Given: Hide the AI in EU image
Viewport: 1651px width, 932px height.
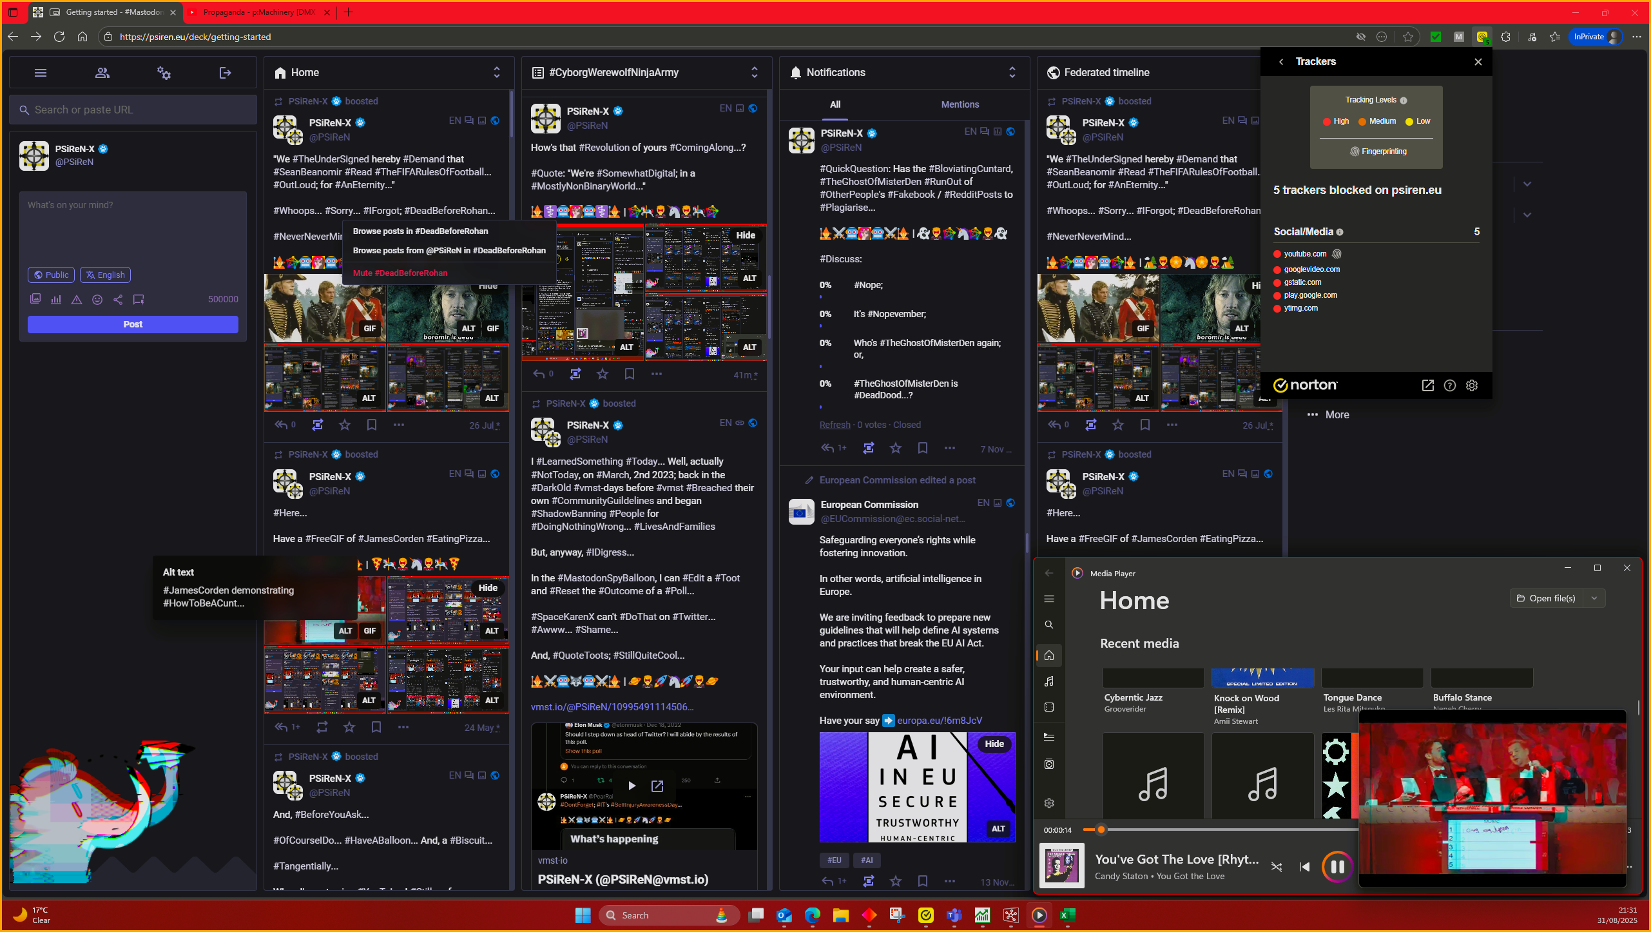Looking at the screenshot, I should tap(994, 744).
